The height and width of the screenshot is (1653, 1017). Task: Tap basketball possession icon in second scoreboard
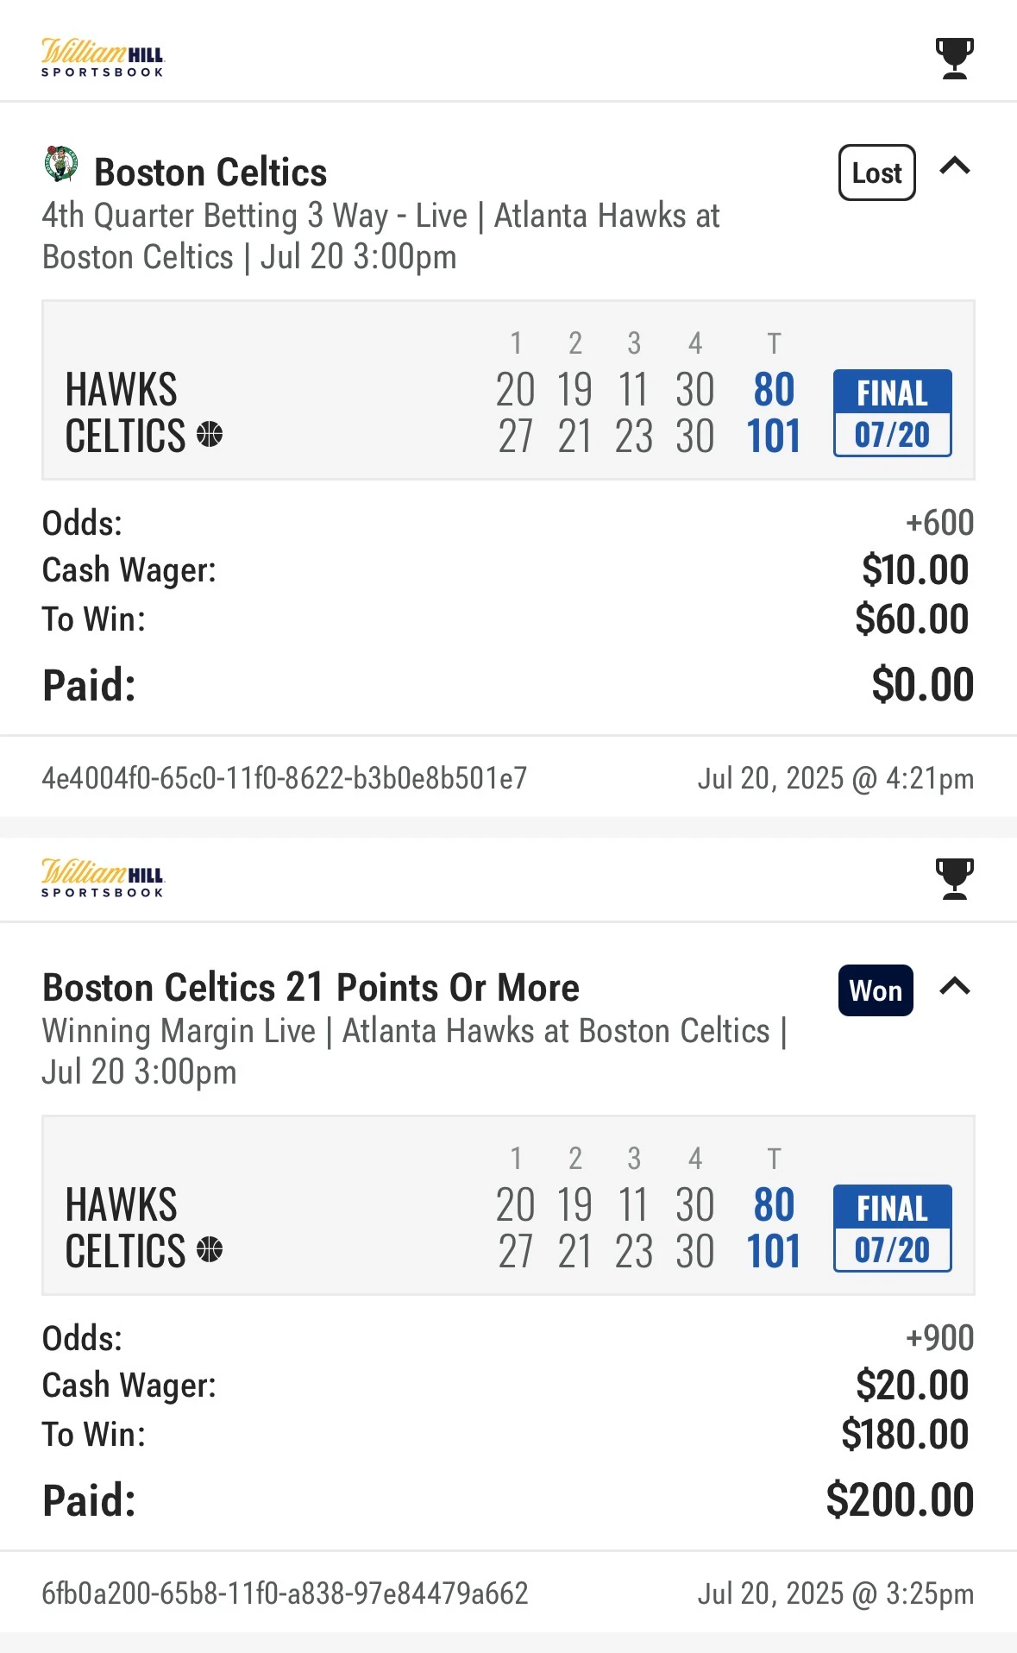210,1248
